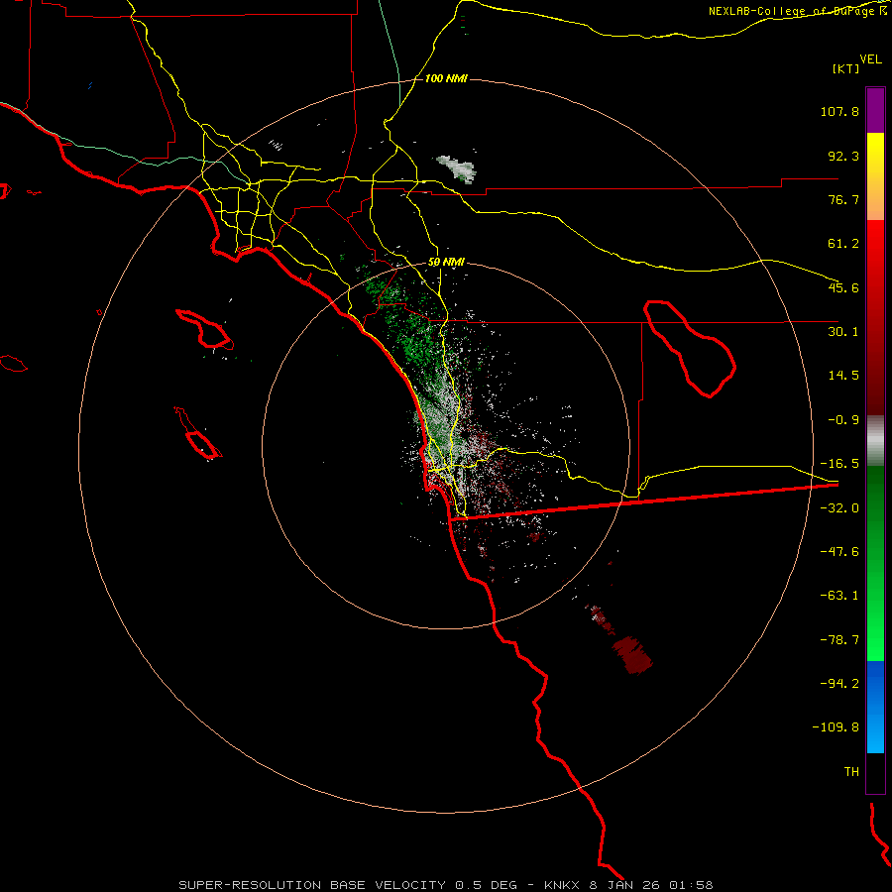Select the 76.7 velocity scale value
Viewport: 892px width, 892px height.
click(x=843, y=199)
